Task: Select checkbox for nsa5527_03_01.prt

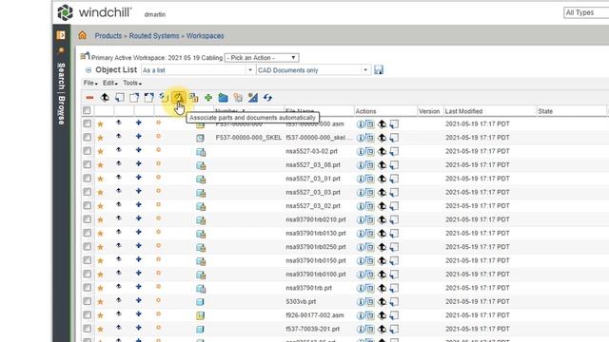Action: point(87,179)
